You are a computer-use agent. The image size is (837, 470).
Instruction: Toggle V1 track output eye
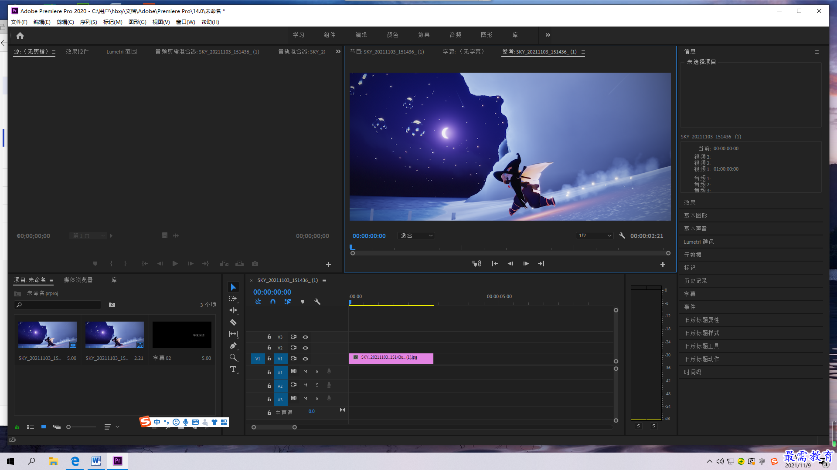[306, 359]
